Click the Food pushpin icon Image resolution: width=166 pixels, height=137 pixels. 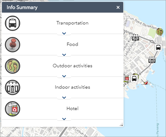coord(13,45)
